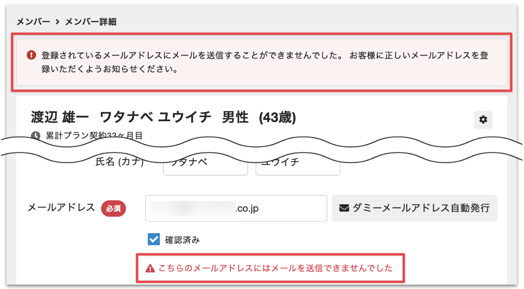Click the envelope icon on dummy email button
Screen dimensions: 524x289
tap(344, 208)
